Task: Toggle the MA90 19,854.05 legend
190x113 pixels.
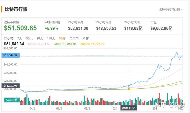Action: pos(65,44)
